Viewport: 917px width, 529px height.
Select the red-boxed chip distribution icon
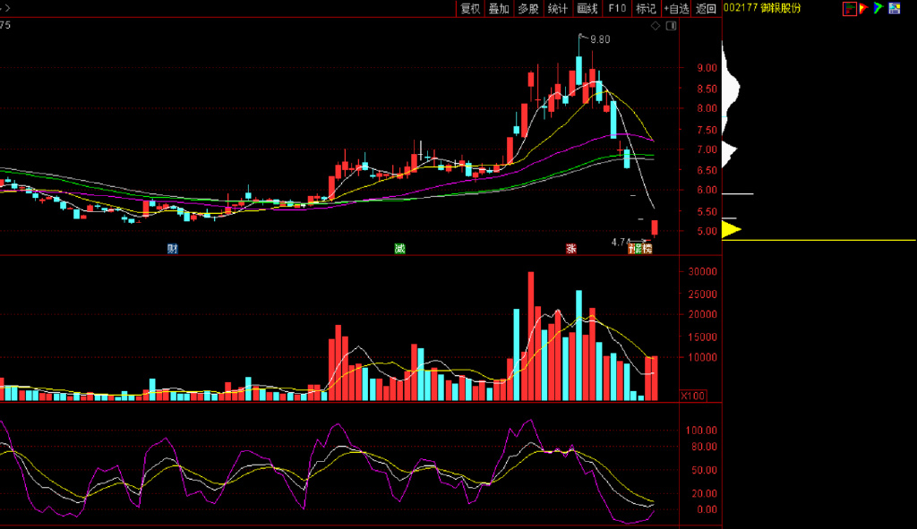click(850, 9)
